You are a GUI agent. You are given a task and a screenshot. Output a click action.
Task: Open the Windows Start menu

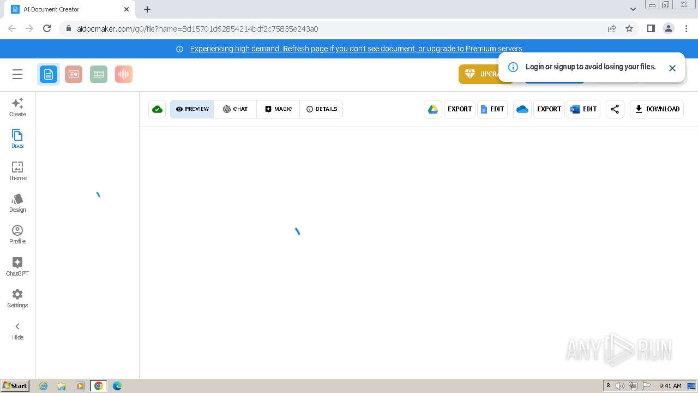(x=15, y=385)
